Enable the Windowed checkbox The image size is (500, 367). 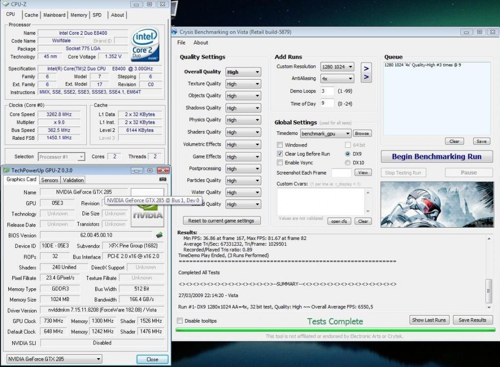pyautogui.click(x=280, y=145)
